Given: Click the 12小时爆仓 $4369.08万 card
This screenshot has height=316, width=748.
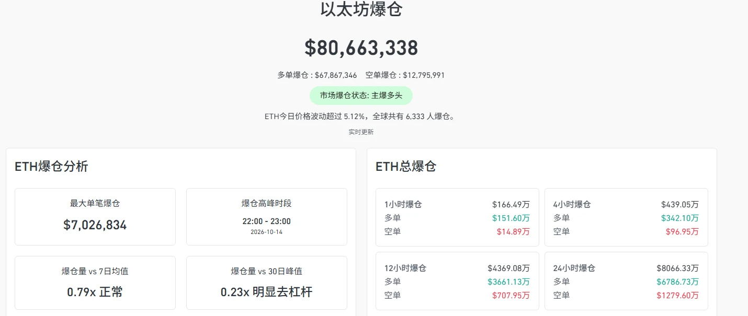Looking at the screenshot, I should 457,281.
